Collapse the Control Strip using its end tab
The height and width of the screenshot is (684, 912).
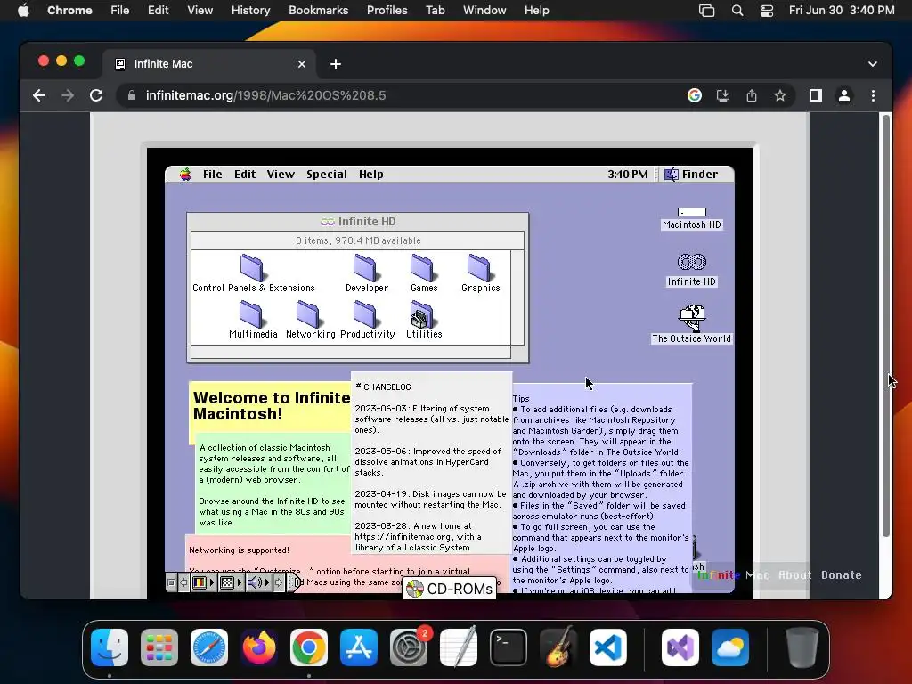click(296, 582)
